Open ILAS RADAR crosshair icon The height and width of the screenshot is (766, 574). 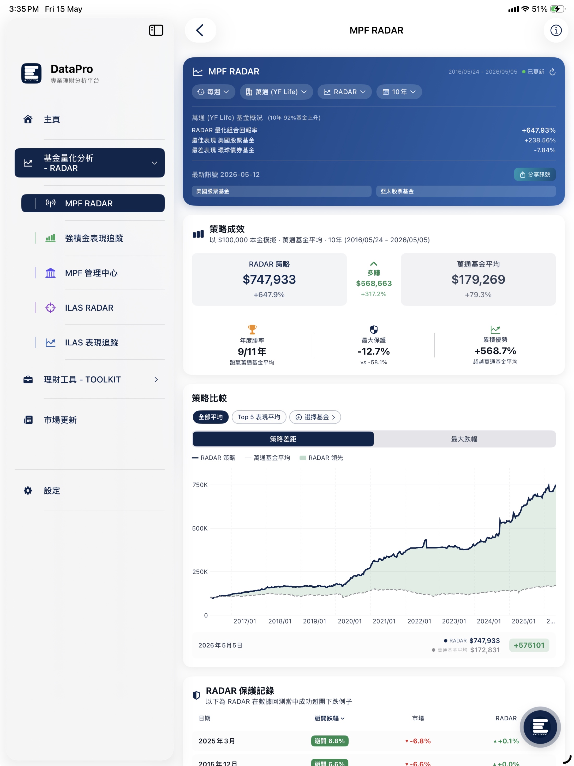(51, 308)
